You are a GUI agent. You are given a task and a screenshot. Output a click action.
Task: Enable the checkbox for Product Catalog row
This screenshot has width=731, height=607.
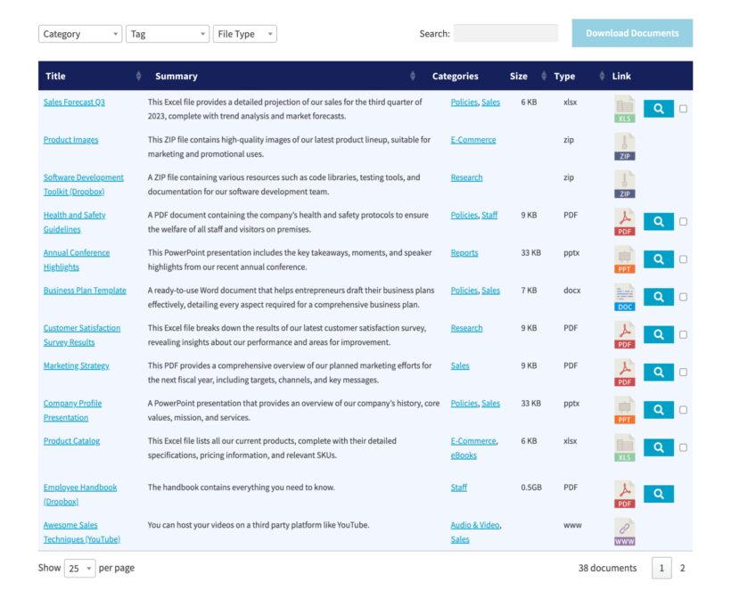(682, 447)
